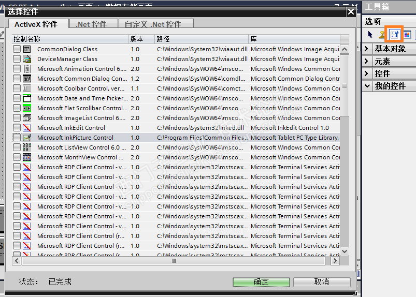Cancel the dialog with 取消 button

click(322, 282)
